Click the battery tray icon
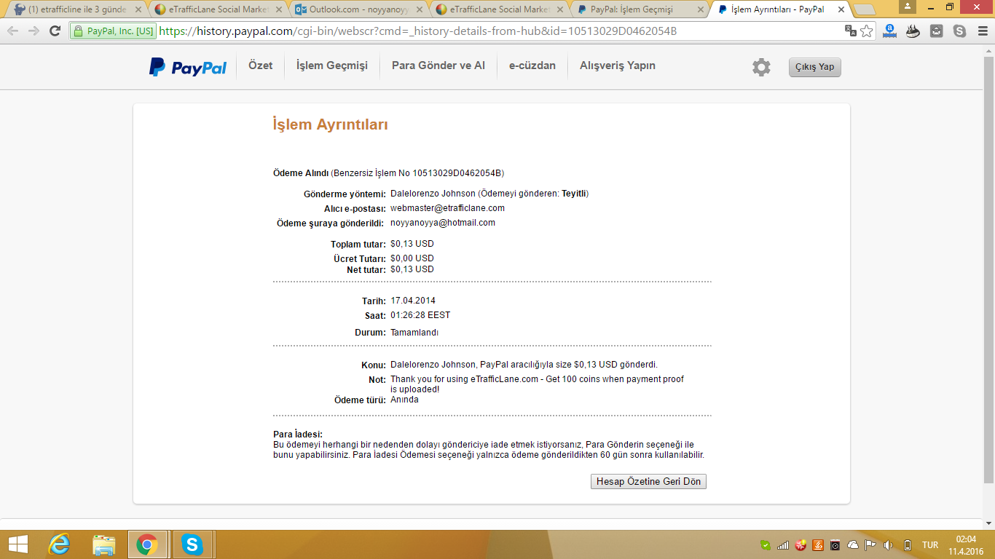 click(x=907, y=545)
